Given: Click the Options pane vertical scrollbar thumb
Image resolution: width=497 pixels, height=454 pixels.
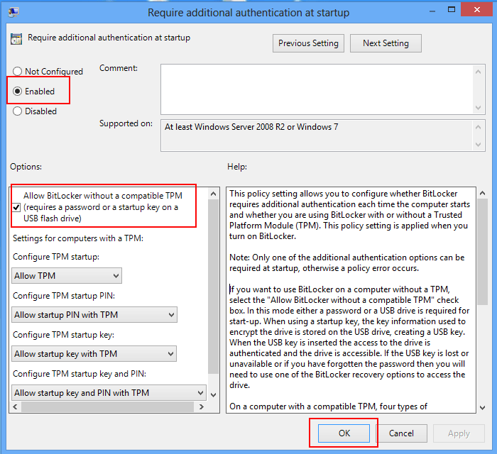Looking at the screenshot, I should point(213,286).
